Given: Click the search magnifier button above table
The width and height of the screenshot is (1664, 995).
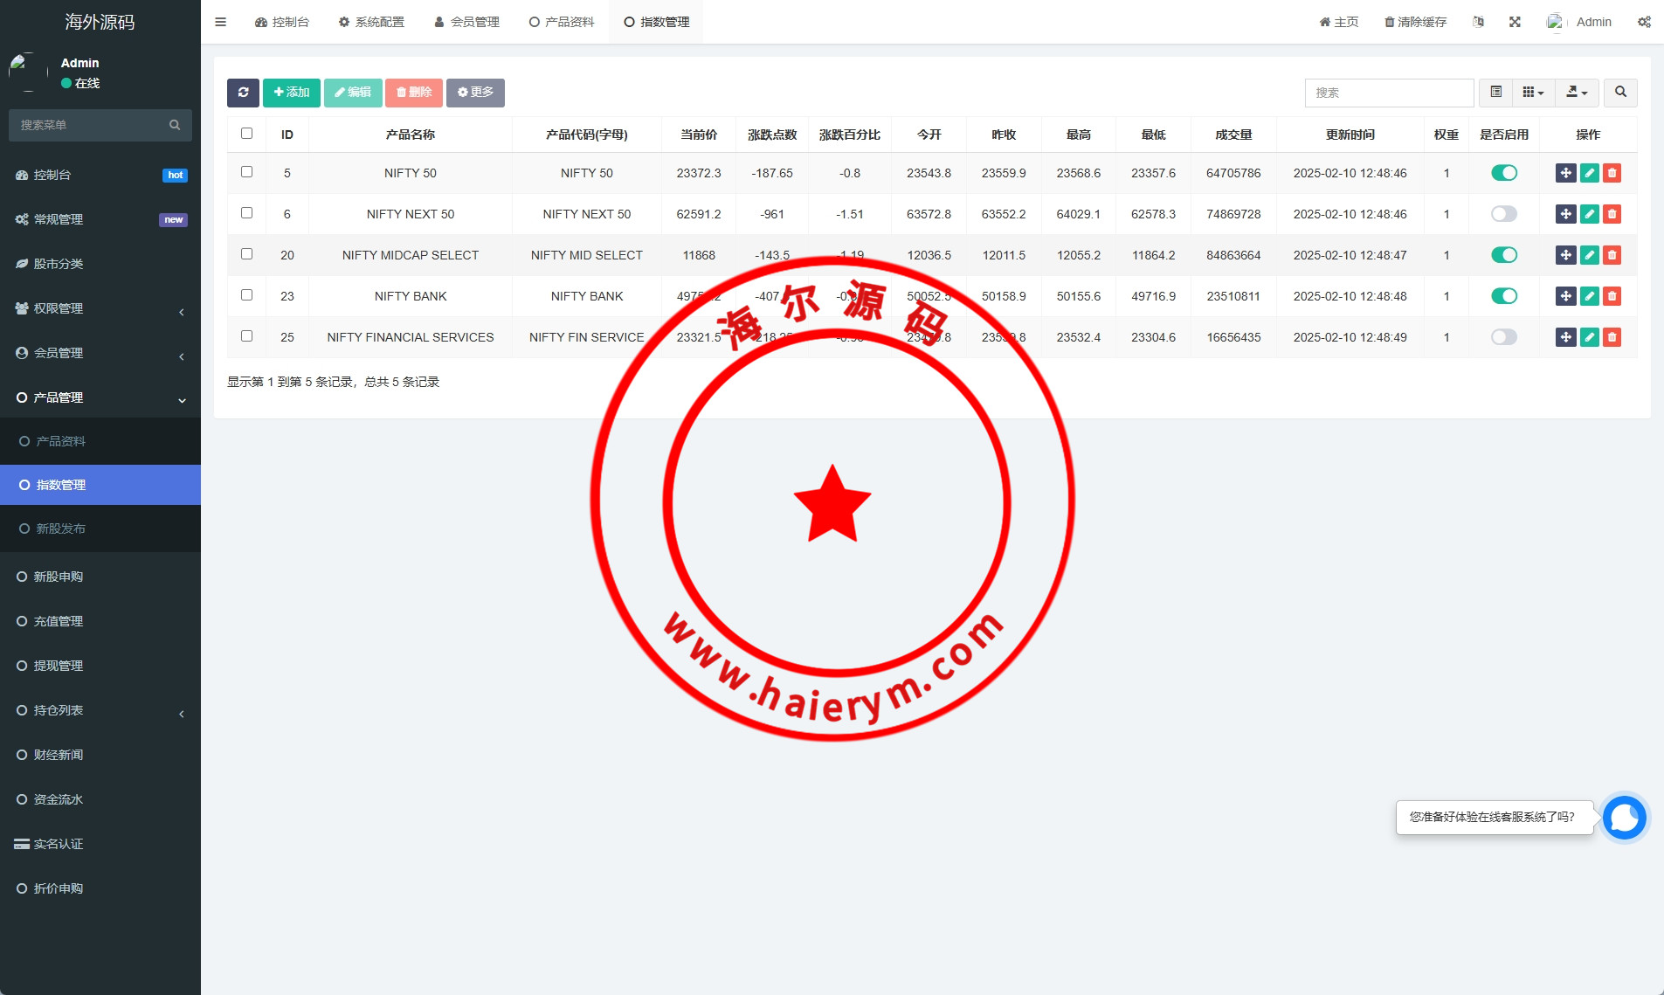Looking at the screenshot, I should click(1620, 93).
